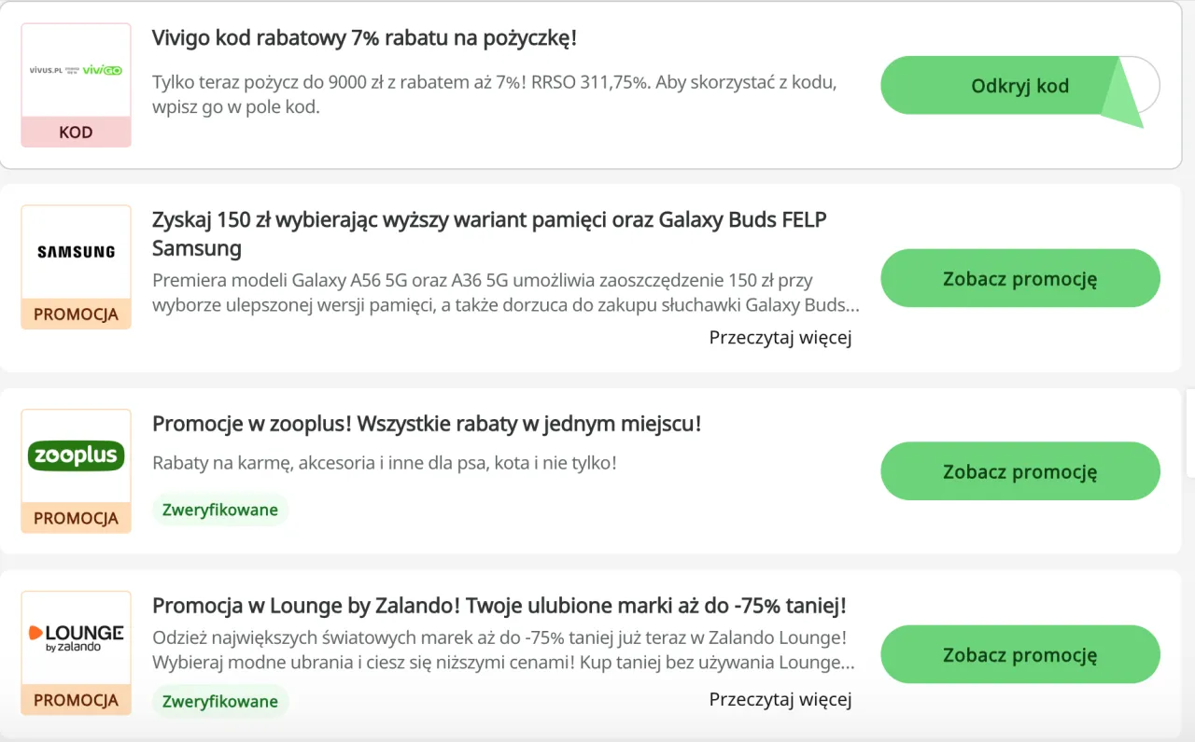Open the Samsung Galaxy Buds offer title
This screenshot has width=1195, height=742.
tap(489, 233)
